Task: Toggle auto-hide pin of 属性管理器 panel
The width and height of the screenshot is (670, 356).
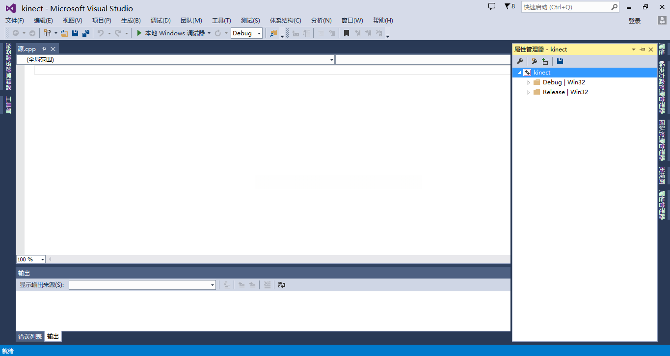Action: coord(643,50)
